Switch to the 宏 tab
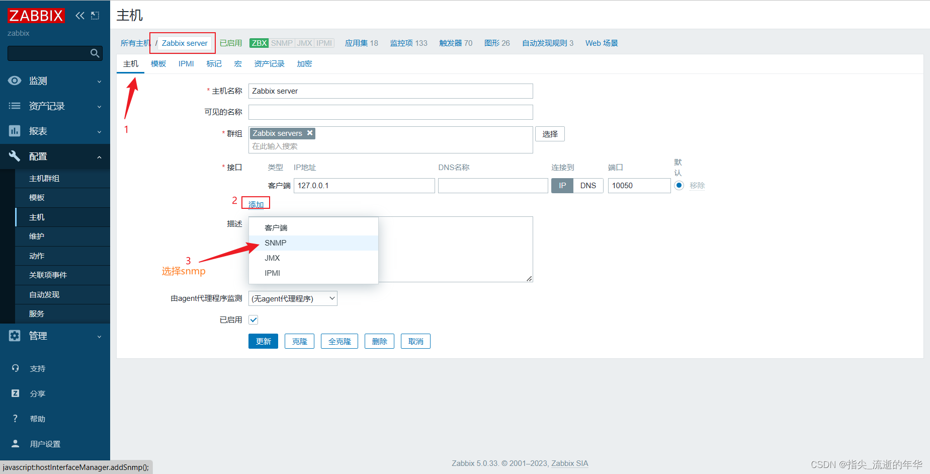Screen dimensions: 930x474 click(x=238, y=64)
